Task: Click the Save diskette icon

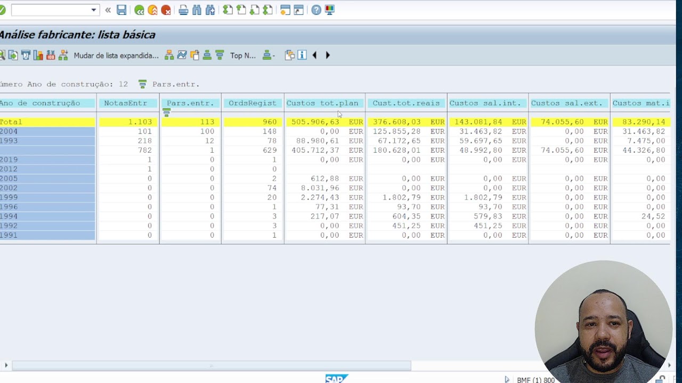Action: [x=121, y=10]
